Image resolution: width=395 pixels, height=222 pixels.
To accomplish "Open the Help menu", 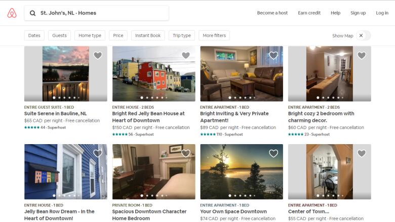I will [336, 13].
